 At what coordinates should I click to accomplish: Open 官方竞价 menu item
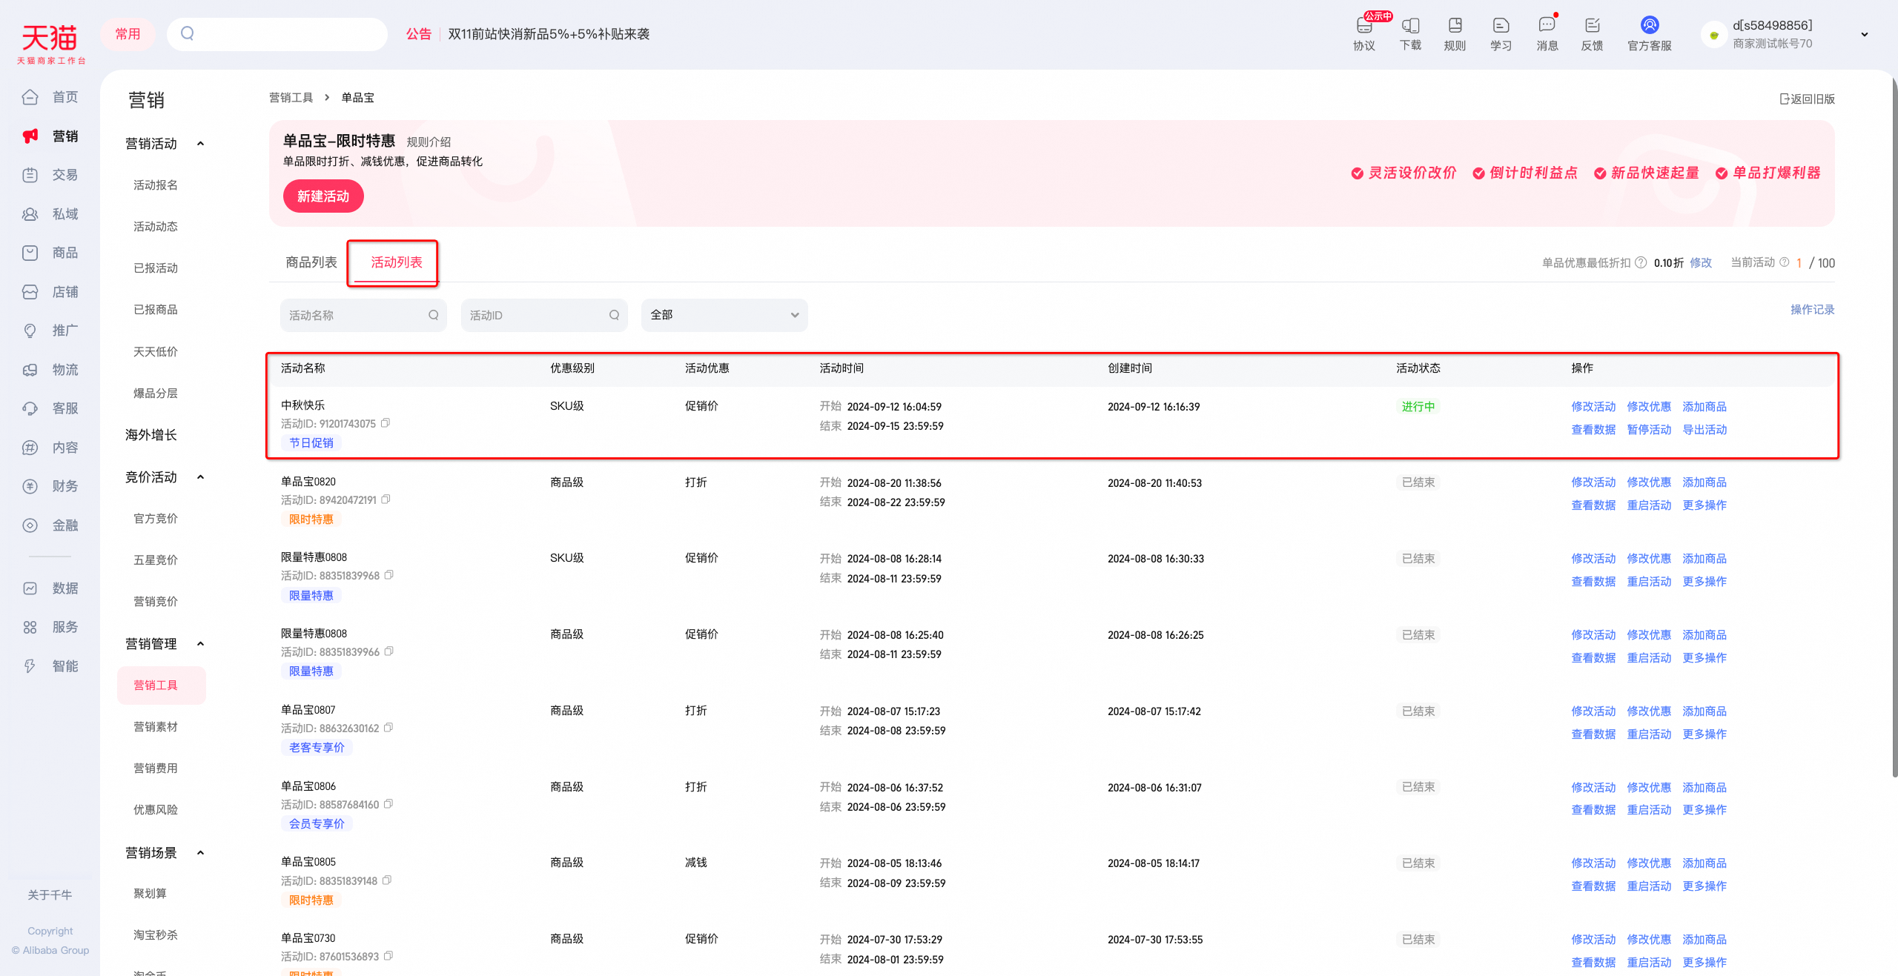click(x=156, y=519)
